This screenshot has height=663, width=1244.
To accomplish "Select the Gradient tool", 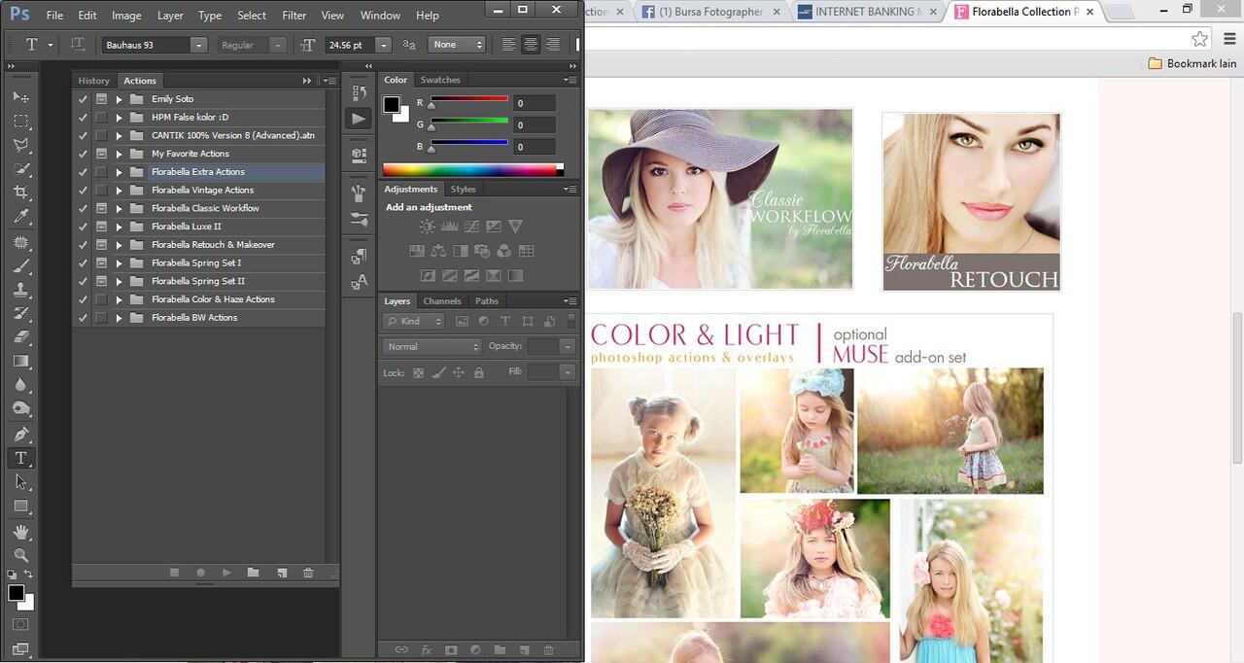I will click(x=20, y=361).
